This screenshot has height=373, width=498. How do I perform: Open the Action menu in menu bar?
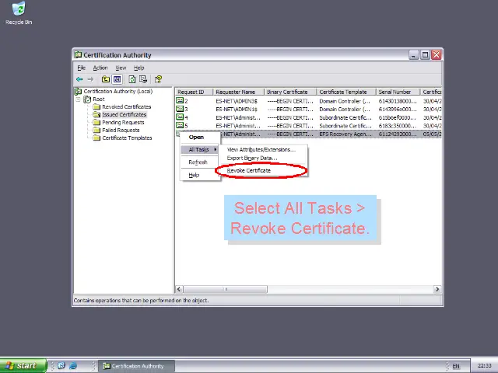coord(100,68)
